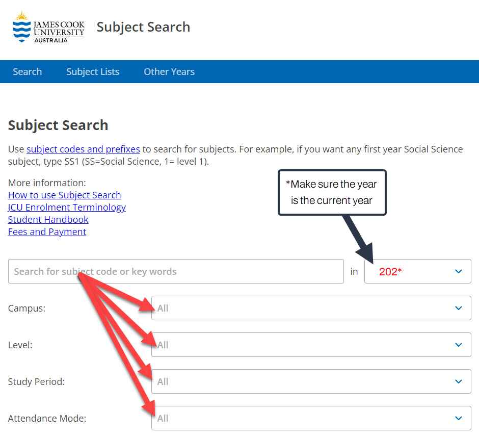Follow the subject codes and prefixes link
Image resolution: width=479 pixels, height=438 pixels.
pos(83,149)
